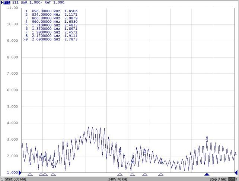Select active marker 9 row at 2.69 GHz
This screenshot has height=181, width=239.
pyautogui.click(x=51, y=39)
